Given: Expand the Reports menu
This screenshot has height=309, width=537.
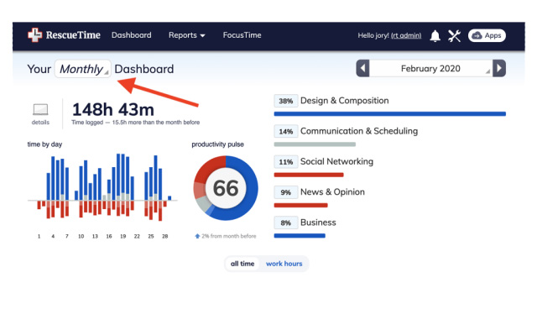Looking at the screenshot, I should 186,35.
